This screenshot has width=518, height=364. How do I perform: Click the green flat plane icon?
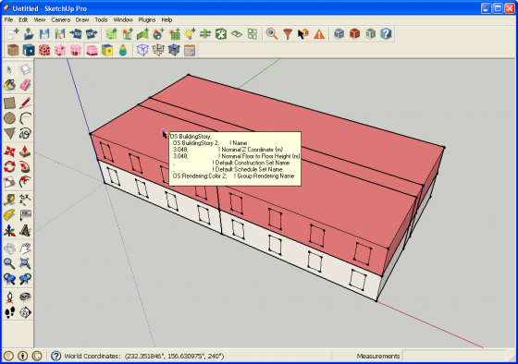click(x=237, y=34)
